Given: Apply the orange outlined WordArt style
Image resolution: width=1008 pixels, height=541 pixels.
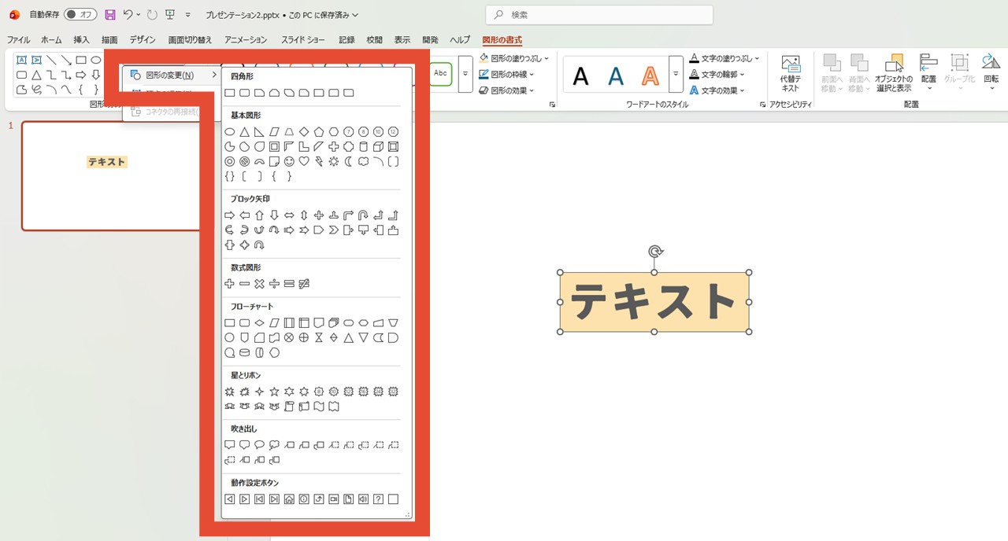Looking at the screenshot, I should click(x=650, y=75).
